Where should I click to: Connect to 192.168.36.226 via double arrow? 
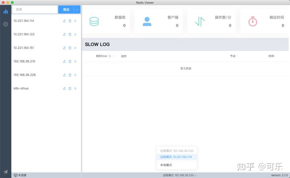(75, 75)
